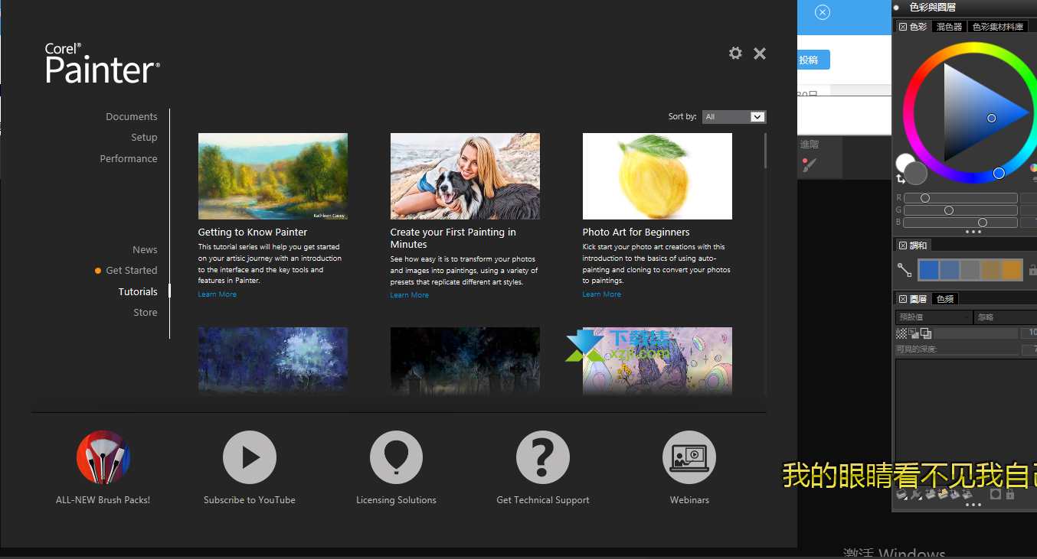Screen dimensions: 1037x559
Task: Toggle pick up underlying color icon
Action: coord(914,333)
